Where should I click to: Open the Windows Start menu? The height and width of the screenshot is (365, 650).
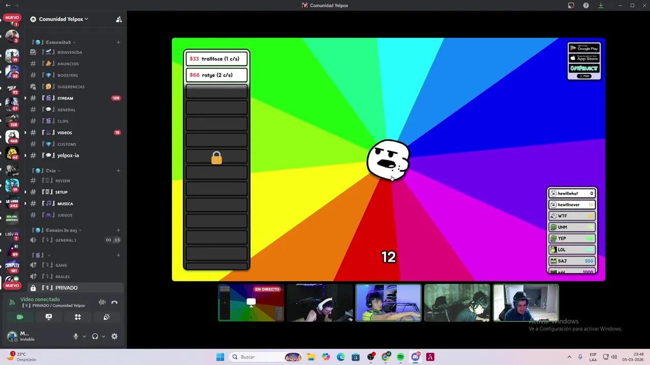(220, 357)
